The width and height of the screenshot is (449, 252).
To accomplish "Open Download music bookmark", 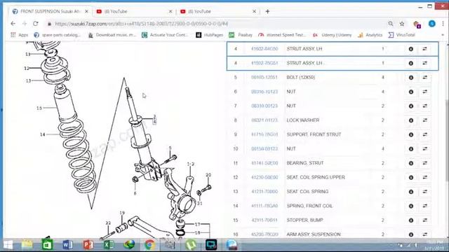I will [112, 35].
